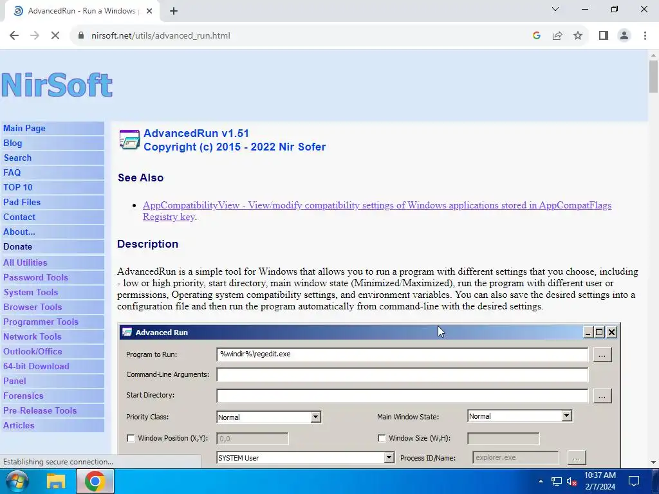
Task: Click the AdvancedRun program icon beside title
Action: pos(129,140)
